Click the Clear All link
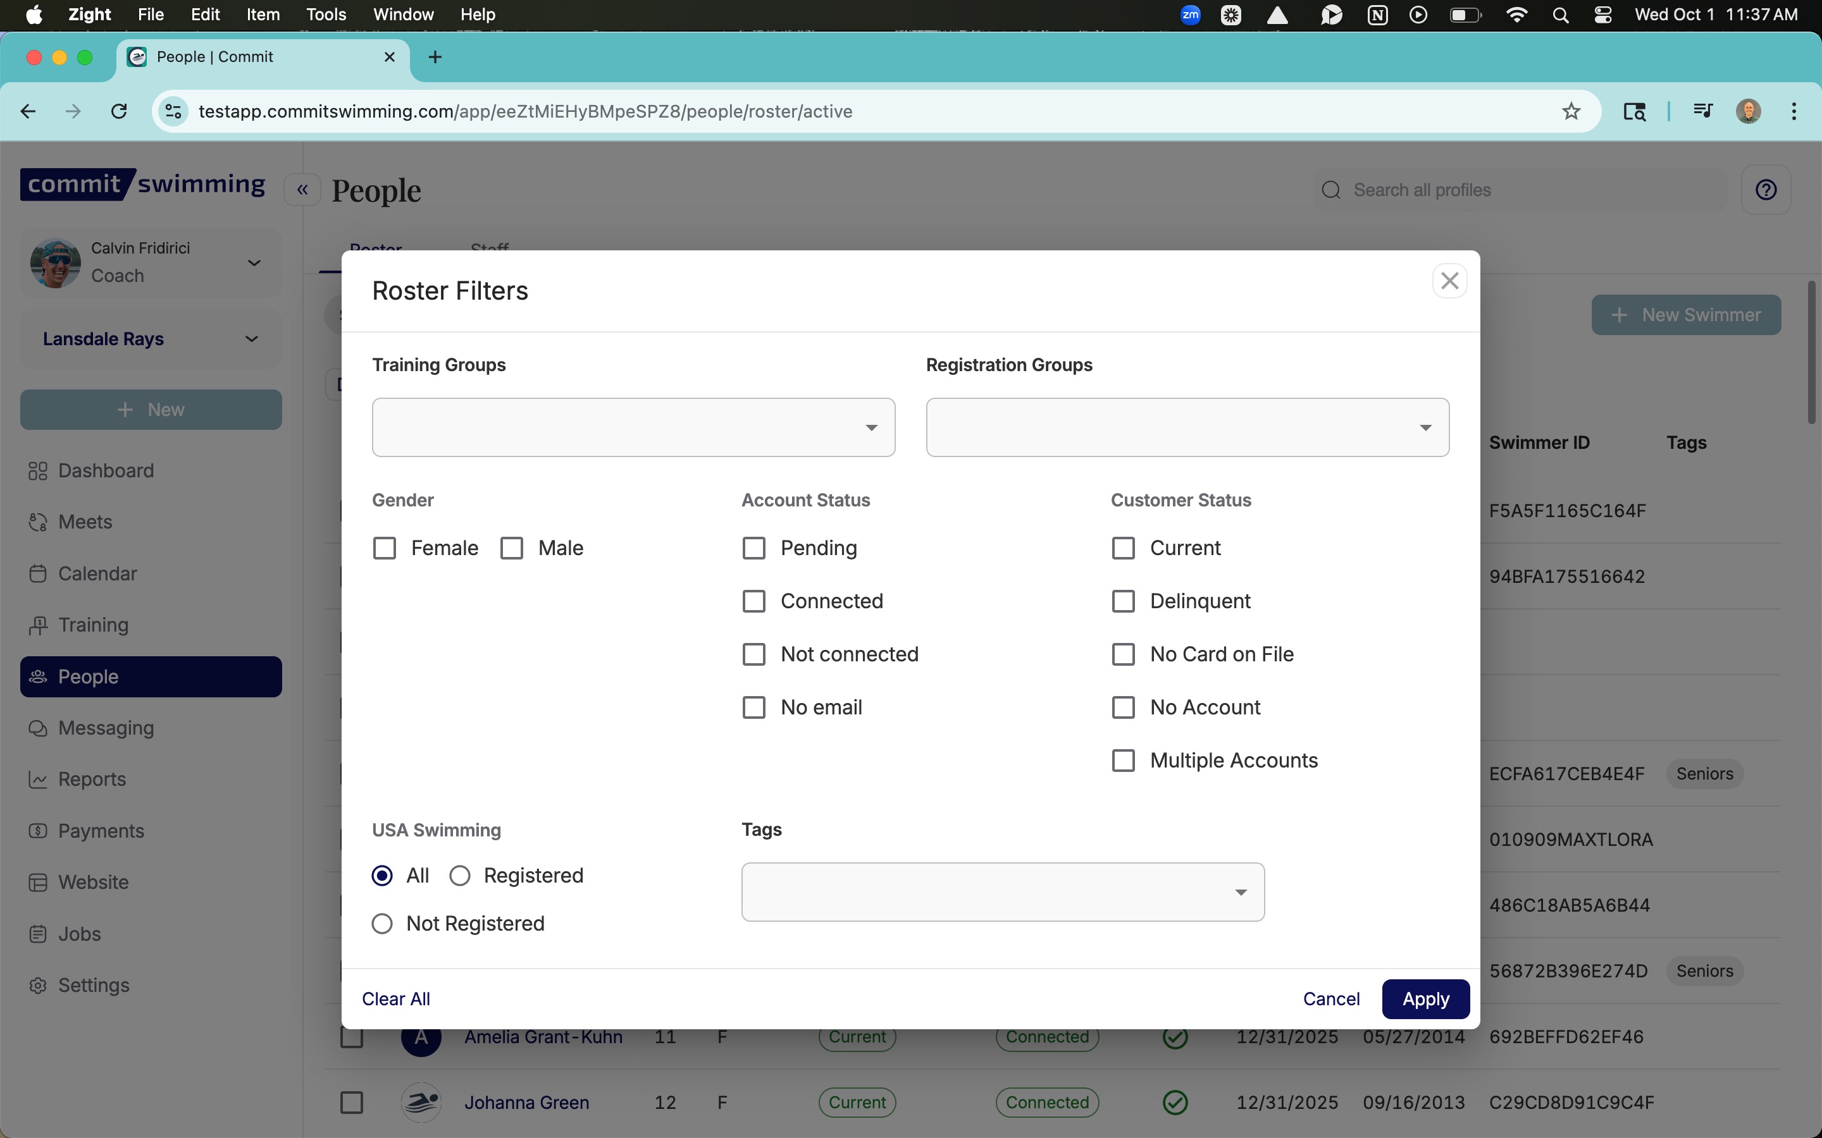Screen dimensions: 1822x1138 tap(396, 999)
